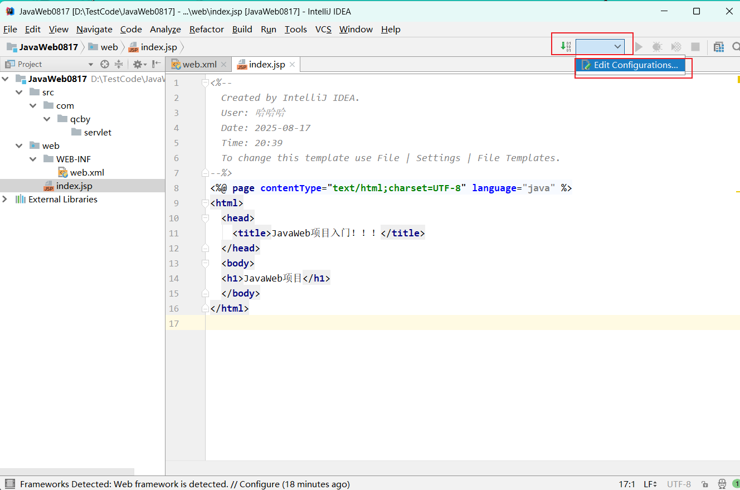Click the Hector inspections icon
Screen dimensions: 740x490
[722, 484]
